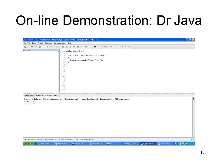Click the Javadoc button in toolbar
The width and height of the screenshot is (218, 163).
tap(127, 47)
